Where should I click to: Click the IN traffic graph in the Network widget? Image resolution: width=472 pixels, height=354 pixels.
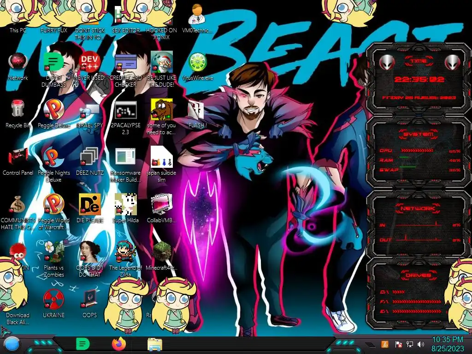(x=419, y=224)
